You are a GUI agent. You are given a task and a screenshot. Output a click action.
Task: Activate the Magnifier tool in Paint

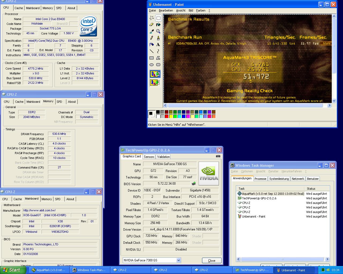click(x=158, y=31)
